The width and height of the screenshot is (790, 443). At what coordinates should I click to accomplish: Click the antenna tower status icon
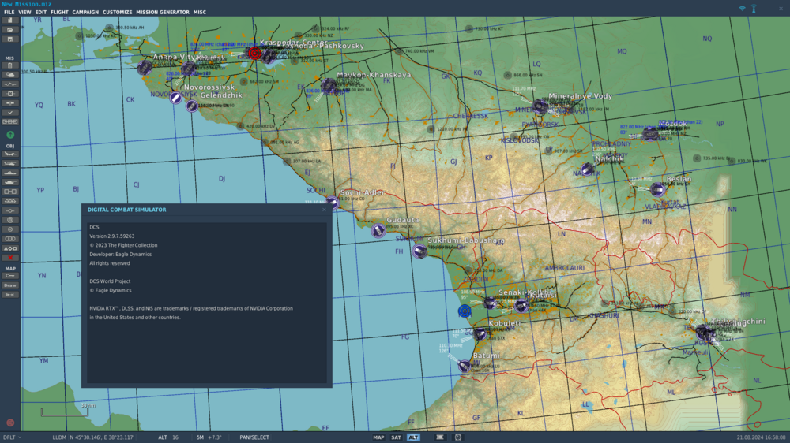[754, 9]
